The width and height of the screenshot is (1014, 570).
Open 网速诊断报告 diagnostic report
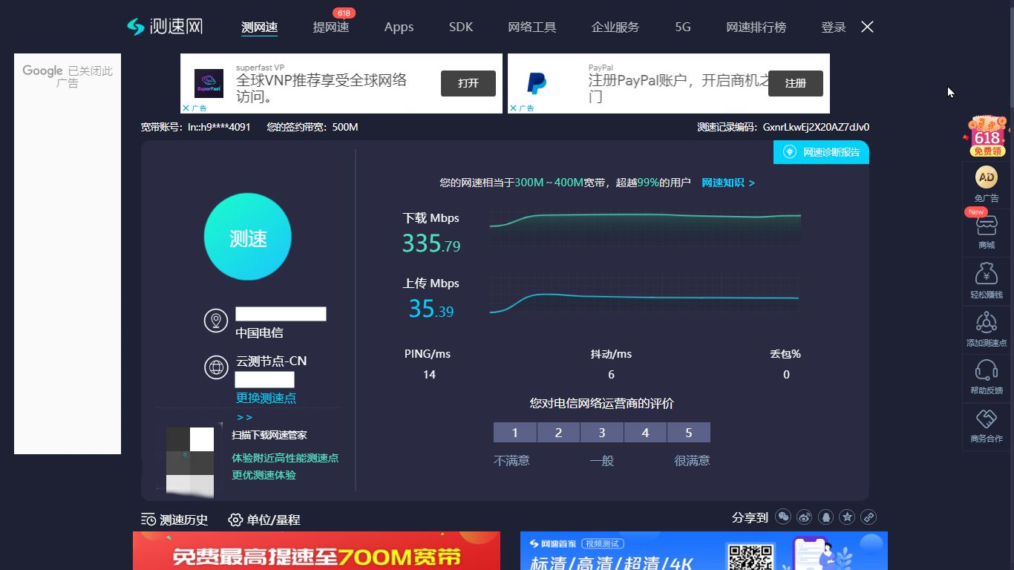pos(822,152)
